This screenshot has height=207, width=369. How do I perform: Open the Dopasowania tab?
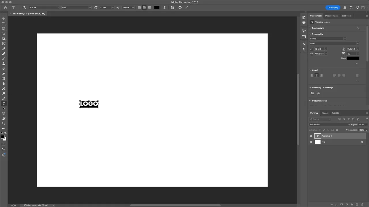pyautogui.click(x=332, y=16)
